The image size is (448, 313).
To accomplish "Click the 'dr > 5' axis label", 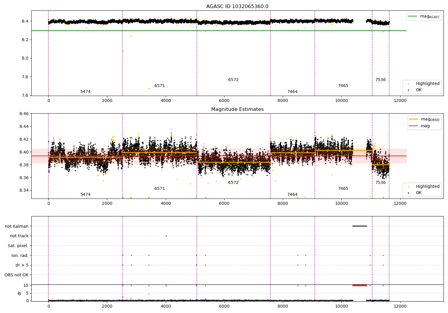I will 22,265.
